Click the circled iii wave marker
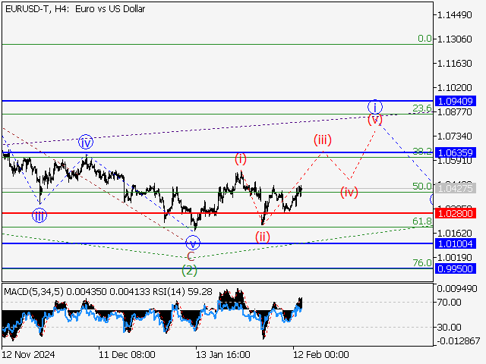The image size is (486, 364). pos(39,215)
